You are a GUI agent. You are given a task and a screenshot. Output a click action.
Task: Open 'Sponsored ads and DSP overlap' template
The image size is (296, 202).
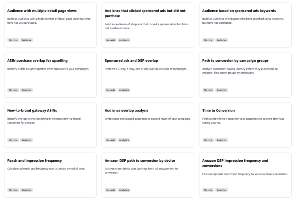pyautogui.click(x=131, y=60)
